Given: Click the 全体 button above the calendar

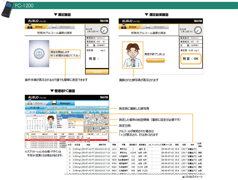Looking at the screenshot, I should (x=35, y=115).
